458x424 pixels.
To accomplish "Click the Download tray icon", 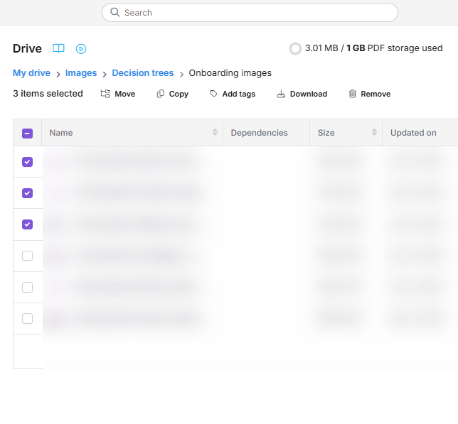I will click(281, 94).
